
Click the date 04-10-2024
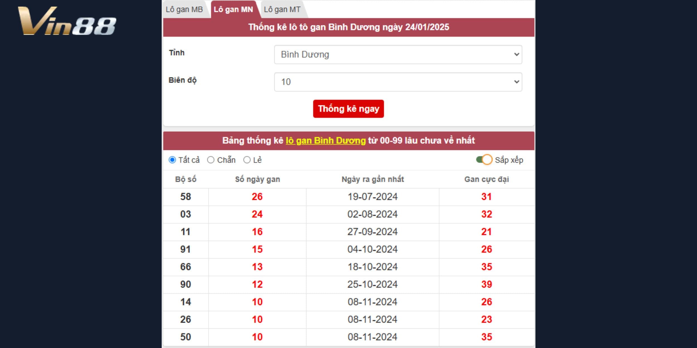click(x=373, y=249)
